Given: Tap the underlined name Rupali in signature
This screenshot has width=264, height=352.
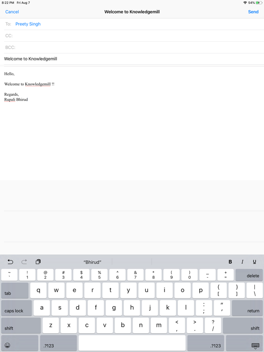Looking at the screenshot, I should coord(10,99).
